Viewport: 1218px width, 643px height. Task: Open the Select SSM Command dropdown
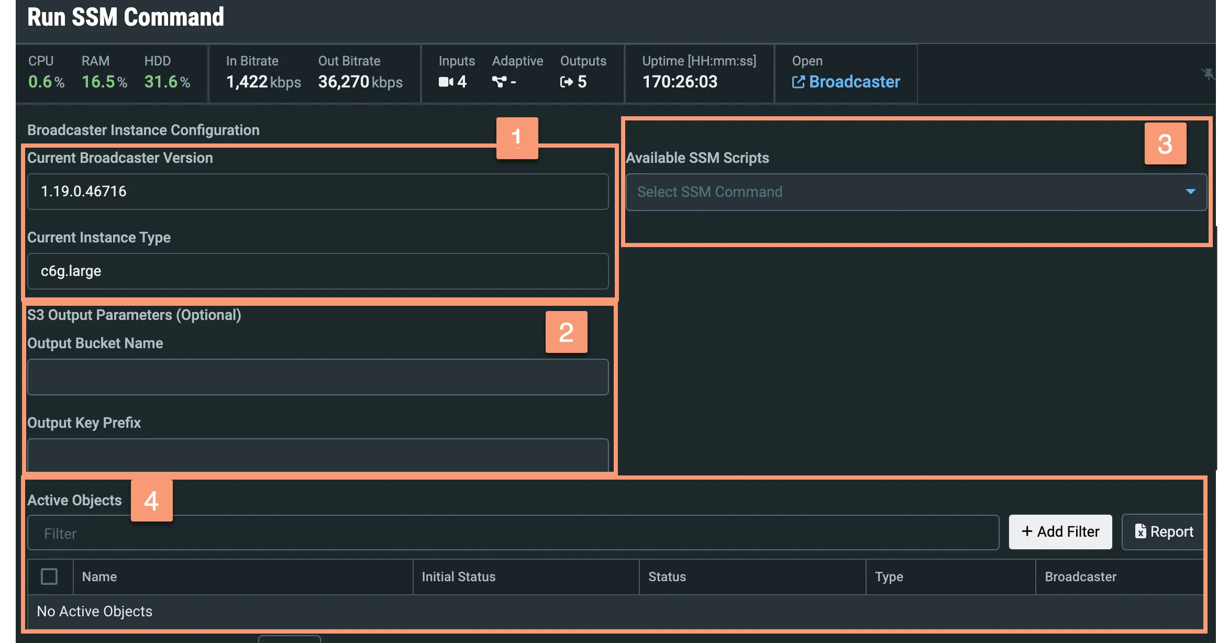coord(916,192)
